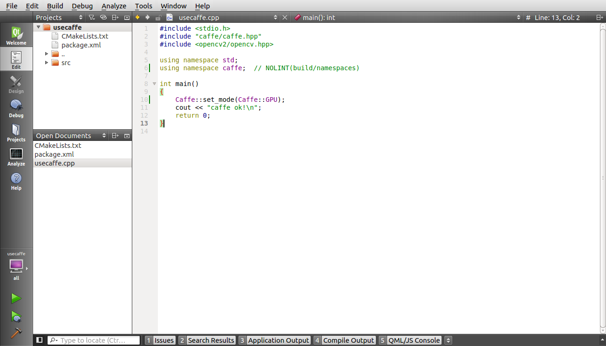Image resolution: width=606 pixels, height=346 pixels.
Task: Click the Caffe::set_mode code line
Action: (x=230, y=100)
